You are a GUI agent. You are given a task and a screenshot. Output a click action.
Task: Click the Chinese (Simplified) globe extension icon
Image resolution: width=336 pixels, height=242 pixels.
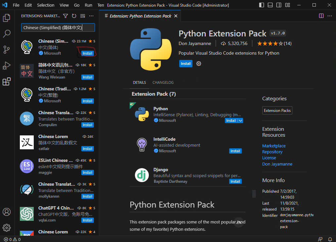(27, 47)
